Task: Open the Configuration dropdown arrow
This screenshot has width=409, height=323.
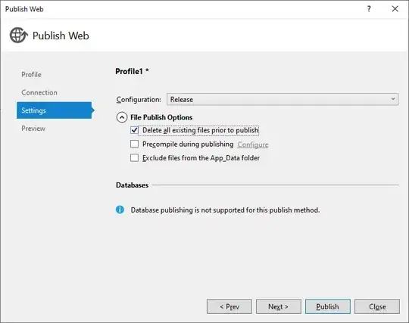Action: pyautogui.click(x=393, y=99)
